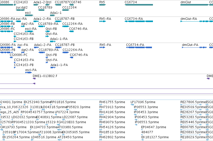Select transcript CG18789-RA
The height and width of the screenshot is (141, 213).
42,26
